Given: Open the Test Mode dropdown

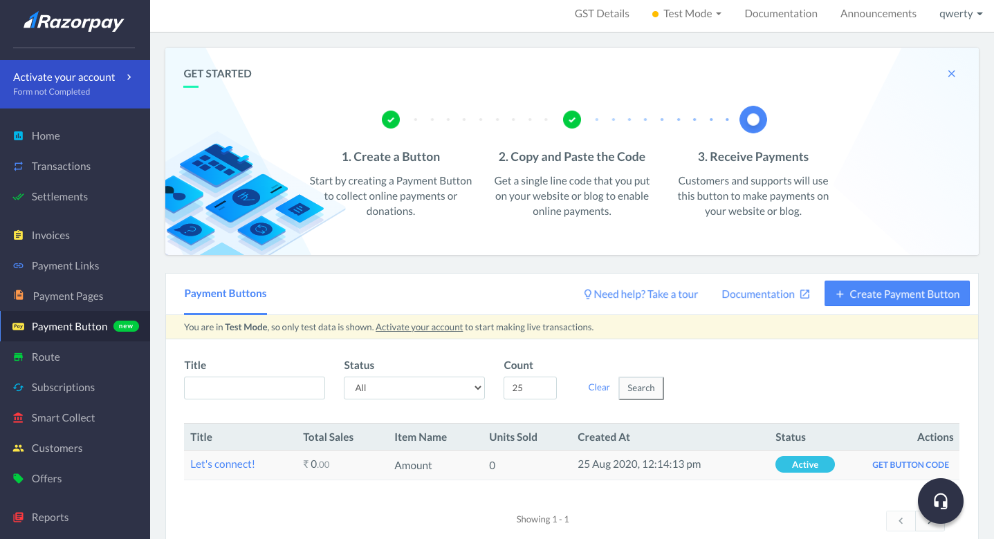Looking at the screenshot, I should coord(686,13).
